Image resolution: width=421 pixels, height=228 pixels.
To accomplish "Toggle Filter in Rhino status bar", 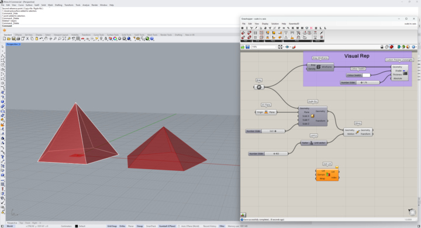I will click(x=222, y=226).
